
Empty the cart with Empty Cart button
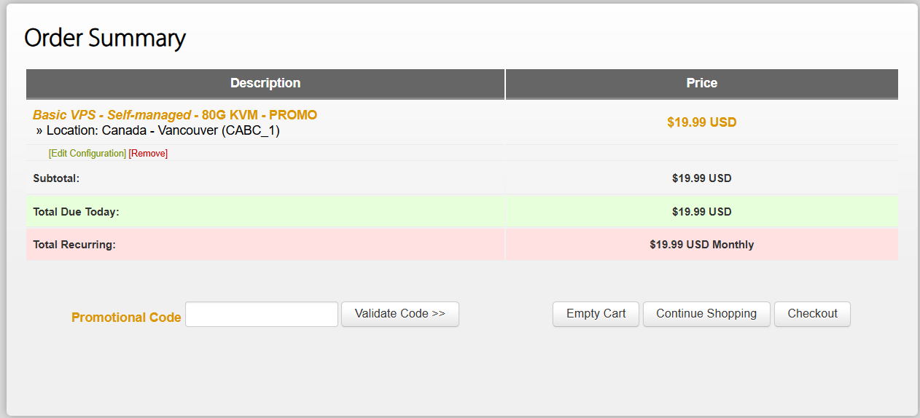click(596, 314)
